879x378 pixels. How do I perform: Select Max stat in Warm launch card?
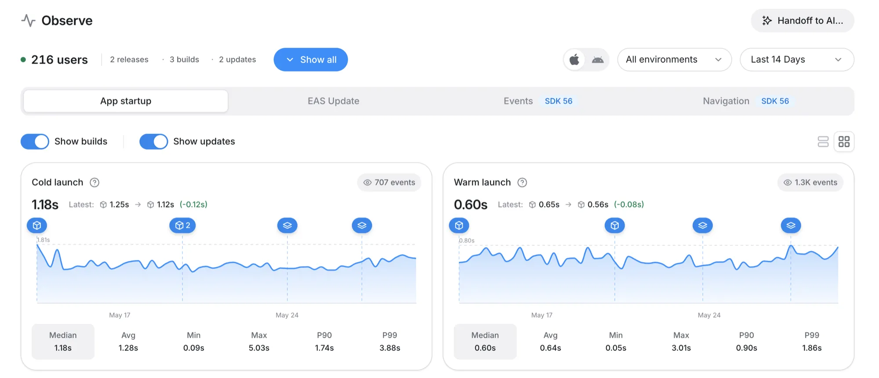[x=681, y=342]
